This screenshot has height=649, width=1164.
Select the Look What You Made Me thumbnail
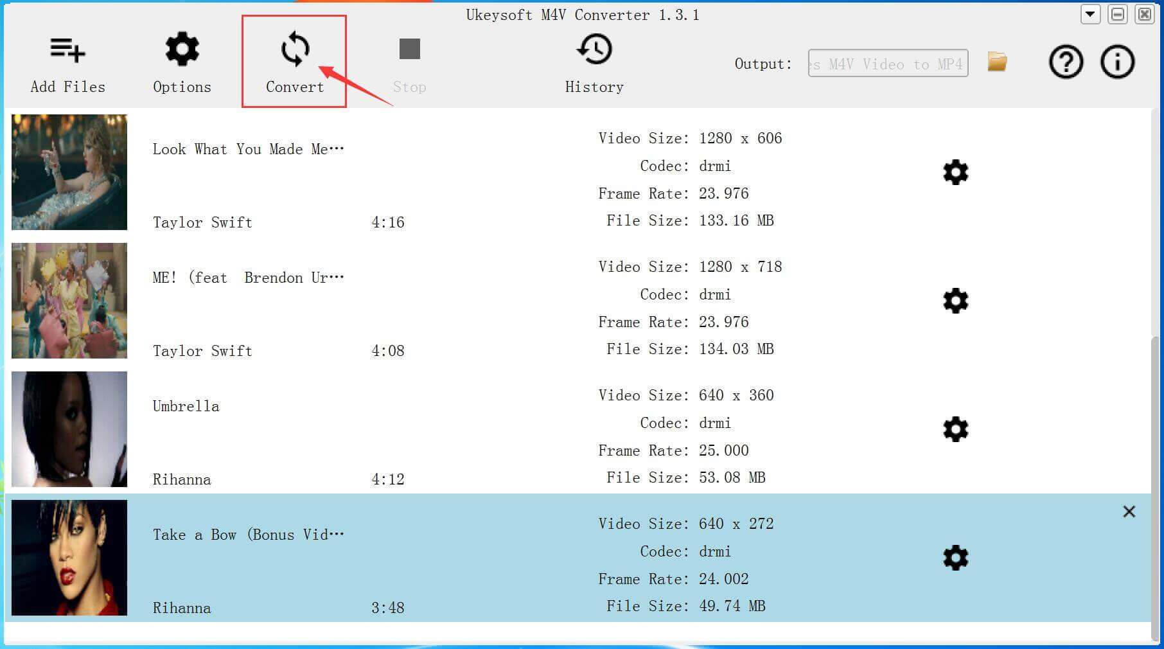click(69, 172)
